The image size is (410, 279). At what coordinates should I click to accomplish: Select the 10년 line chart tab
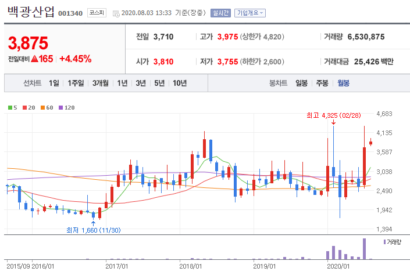pos(180,83)
